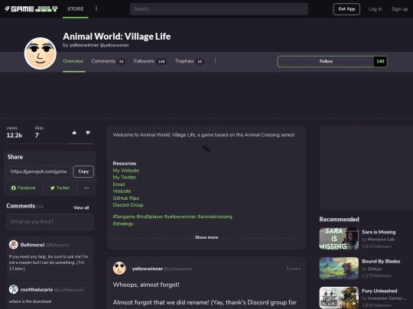
Task: Click the #multiplayer tag
Action: pyautogui.click(x=150, y=217)
